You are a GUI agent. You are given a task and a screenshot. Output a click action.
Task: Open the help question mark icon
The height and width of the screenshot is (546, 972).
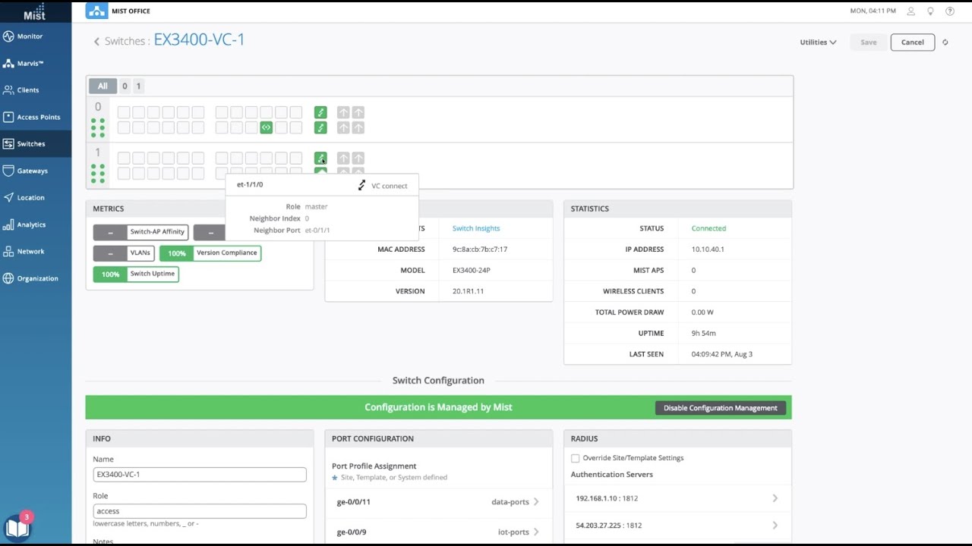[x=950, y=11]
